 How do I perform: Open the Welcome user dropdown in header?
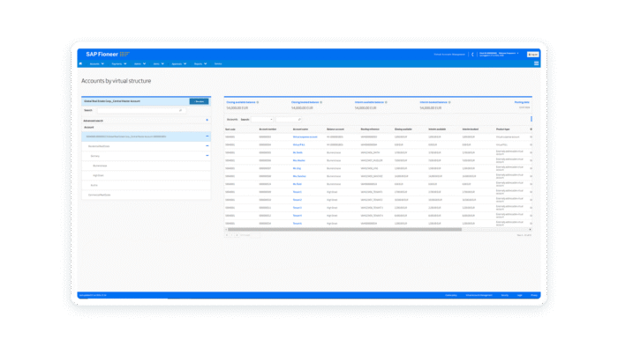[509, 53]
